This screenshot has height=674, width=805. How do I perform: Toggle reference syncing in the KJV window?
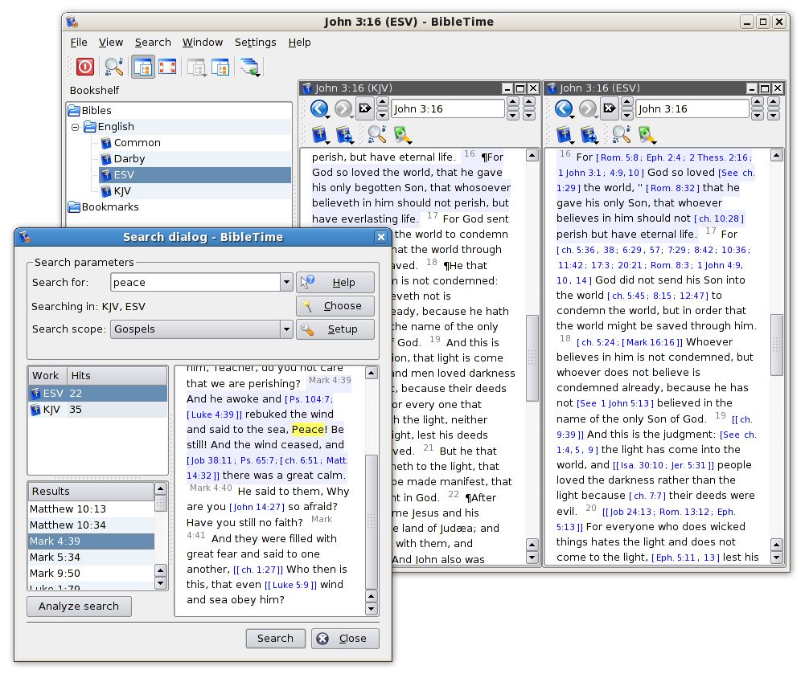click(364, 108)
